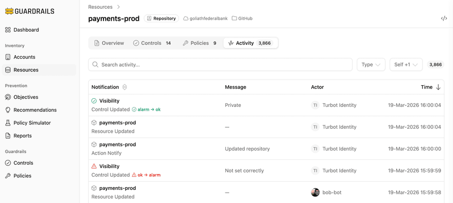Click the search magnifier icon
Viewport: 453px width, 203px height.
[x=95, y=64]
